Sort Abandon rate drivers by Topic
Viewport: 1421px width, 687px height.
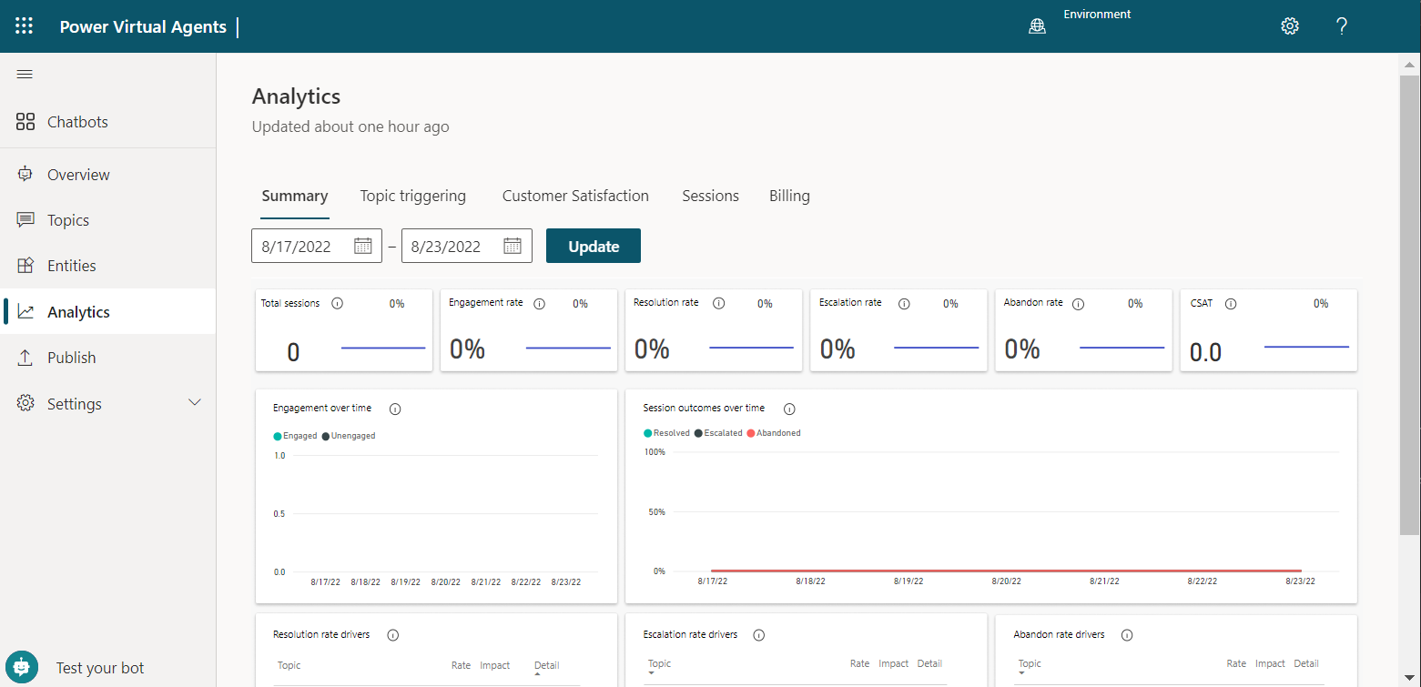point(1030,663)
